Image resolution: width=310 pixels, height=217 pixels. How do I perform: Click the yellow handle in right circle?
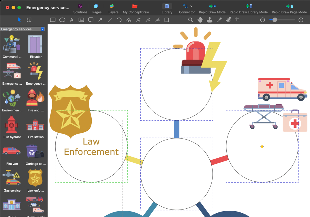(x=262, y=146)
